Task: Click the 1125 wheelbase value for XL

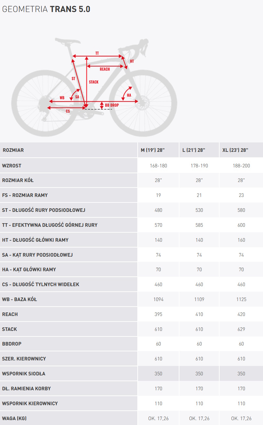Action: pyautogui.click(x=241, y=299)
